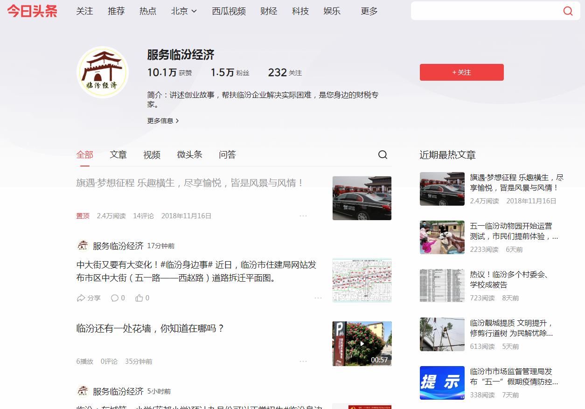The width and height of the screenshot is (585, 409).
Task: Click the 232 关注 count
Action: click(x=285, y=73)
